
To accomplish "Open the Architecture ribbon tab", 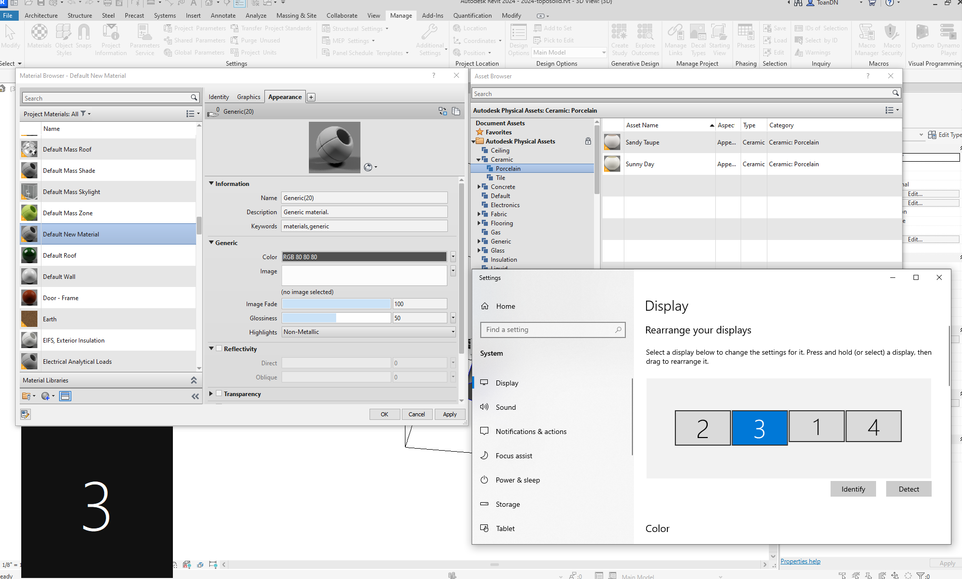I will pos(41,16).
